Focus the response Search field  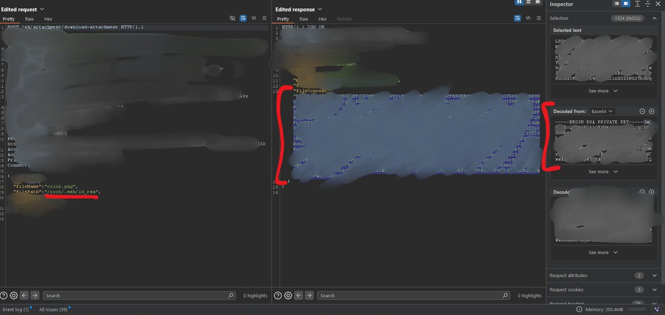tap(414, 296)
